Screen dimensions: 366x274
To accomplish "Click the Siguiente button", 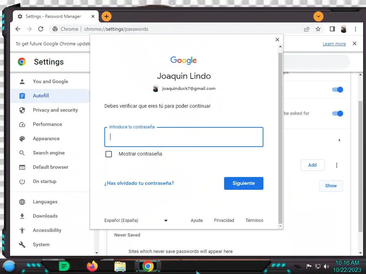I will [243, 183].
